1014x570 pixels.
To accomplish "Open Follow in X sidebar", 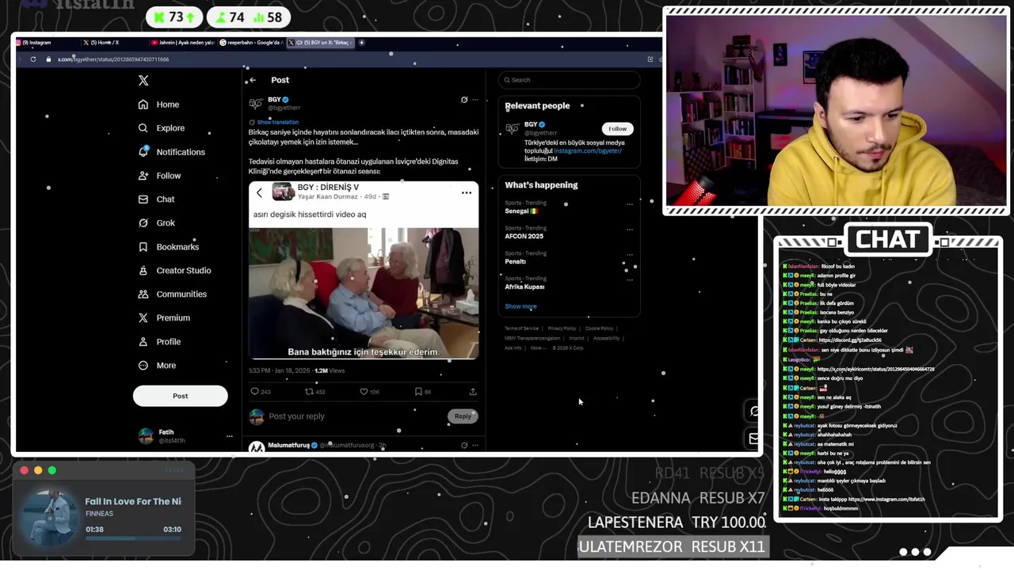I will tap(159, 176).
